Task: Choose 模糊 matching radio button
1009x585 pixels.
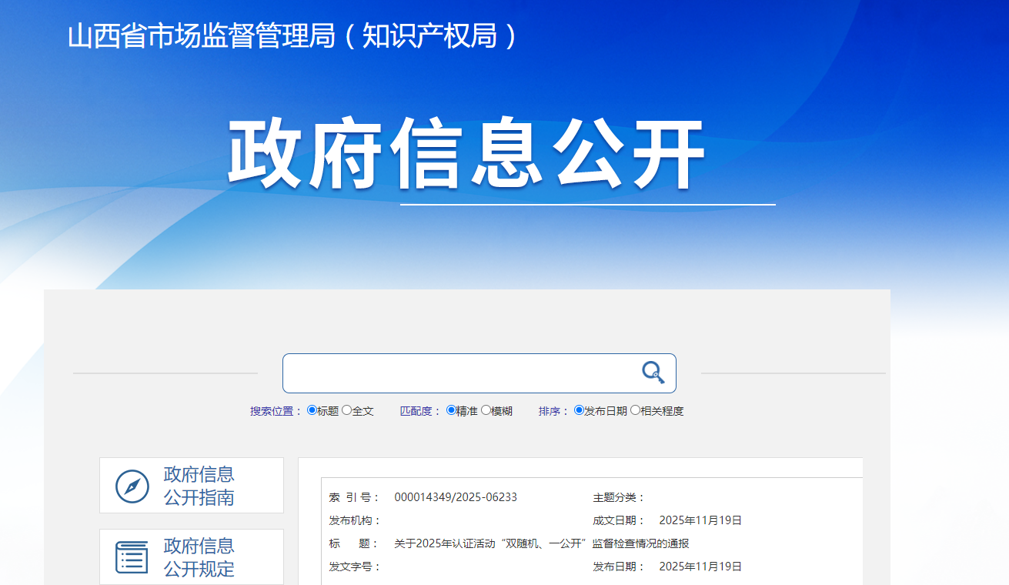Action: pyautogui.click(x=486, y=410)
